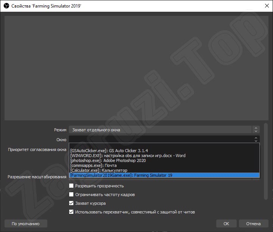This screenshot has width=273, height=232.
Task: Select commsapps.exe Почта window
Action: pos(164,165)
